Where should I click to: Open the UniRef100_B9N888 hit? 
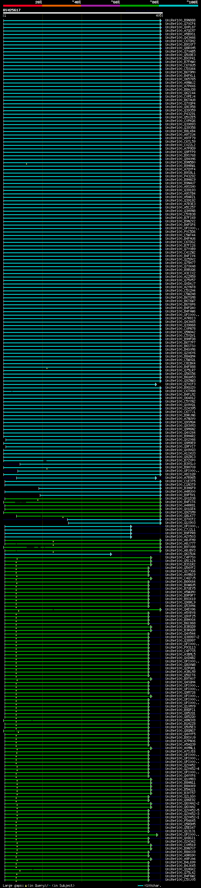[180, 20]
